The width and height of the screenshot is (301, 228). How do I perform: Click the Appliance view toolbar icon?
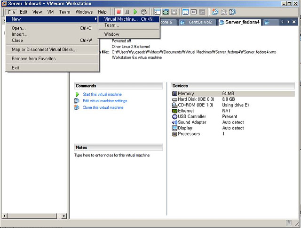194,12
